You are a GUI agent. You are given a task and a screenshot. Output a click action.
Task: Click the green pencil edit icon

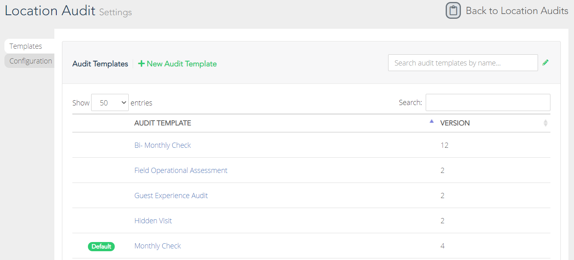[x=546, y=62]
